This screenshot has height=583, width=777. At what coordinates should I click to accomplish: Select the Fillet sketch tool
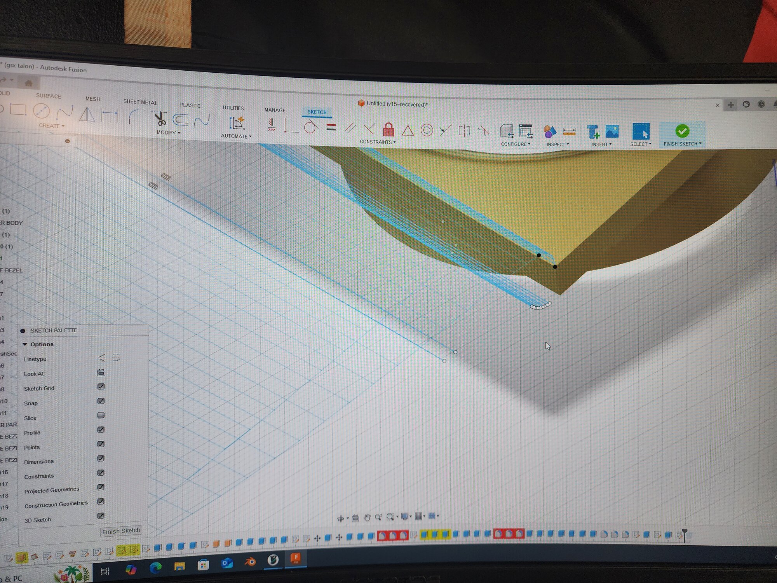(x=136, y=117)
